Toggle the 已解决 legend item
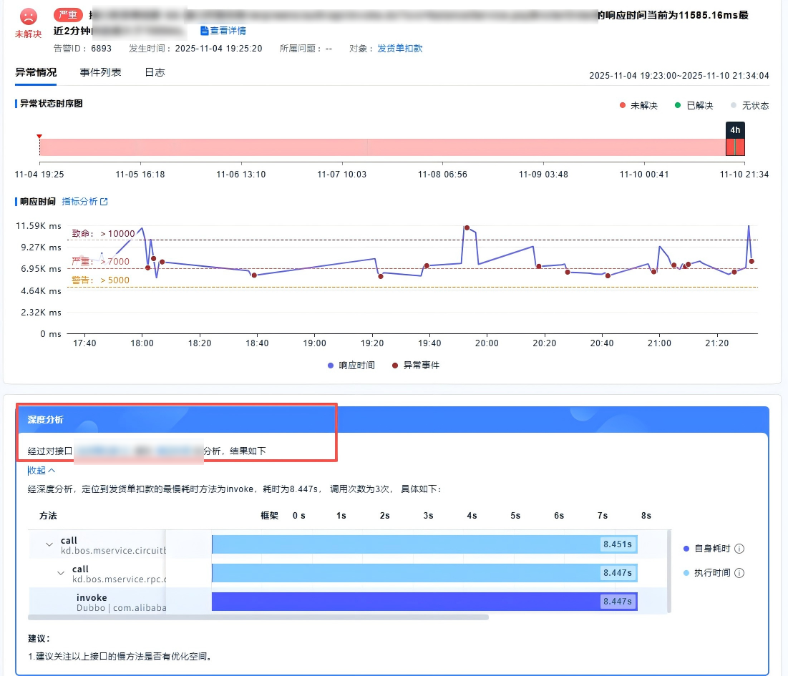This screenshot has height=676, width=788. pos(694,105)
